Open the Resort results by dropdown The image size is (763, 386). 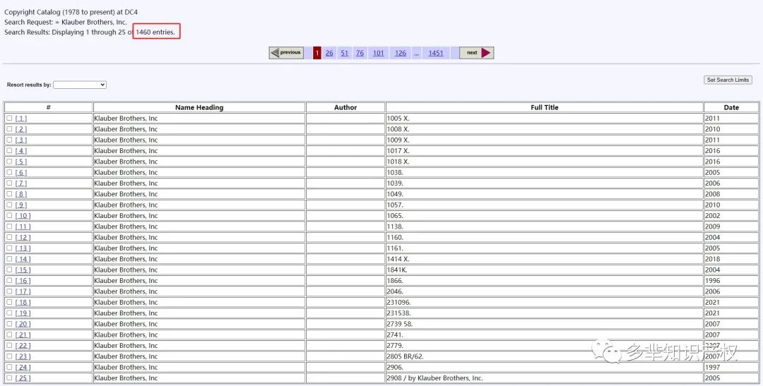tap(79, 85)
